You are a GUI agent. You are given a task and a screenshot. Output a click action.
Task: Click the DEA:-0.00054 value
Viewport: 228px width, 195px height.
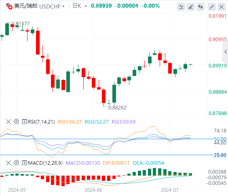click(148, 163)
